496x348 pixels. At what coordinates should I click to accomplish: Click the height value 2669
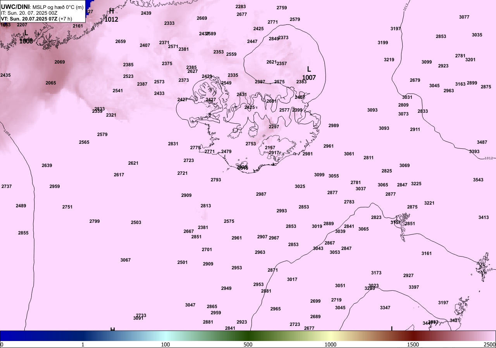(x=202, y=18)
